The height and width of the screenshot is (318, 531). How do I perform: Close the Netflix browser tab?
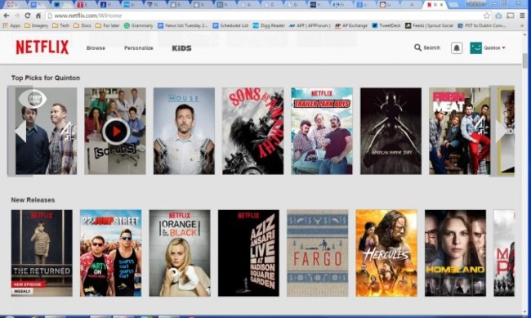click(441, 5)
